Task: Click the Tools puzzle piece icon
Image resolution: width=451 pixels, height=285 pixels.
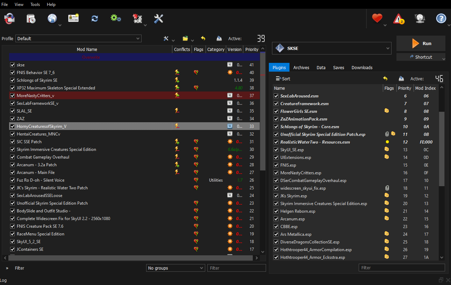Action: click(x=137, y=19)
